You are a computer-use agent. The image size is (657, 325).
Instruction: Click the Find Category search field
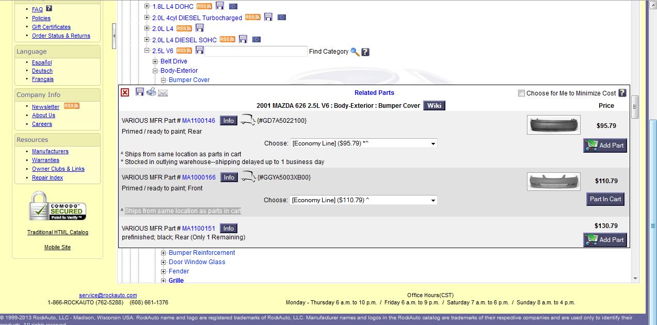point(256,52)
